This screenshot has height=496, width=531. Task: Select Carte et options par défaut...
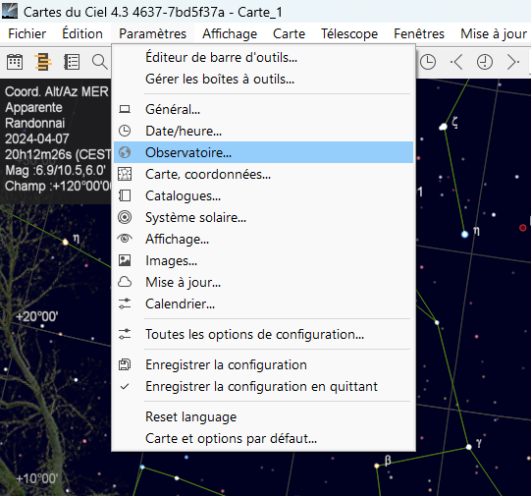(x=263, y=438)
